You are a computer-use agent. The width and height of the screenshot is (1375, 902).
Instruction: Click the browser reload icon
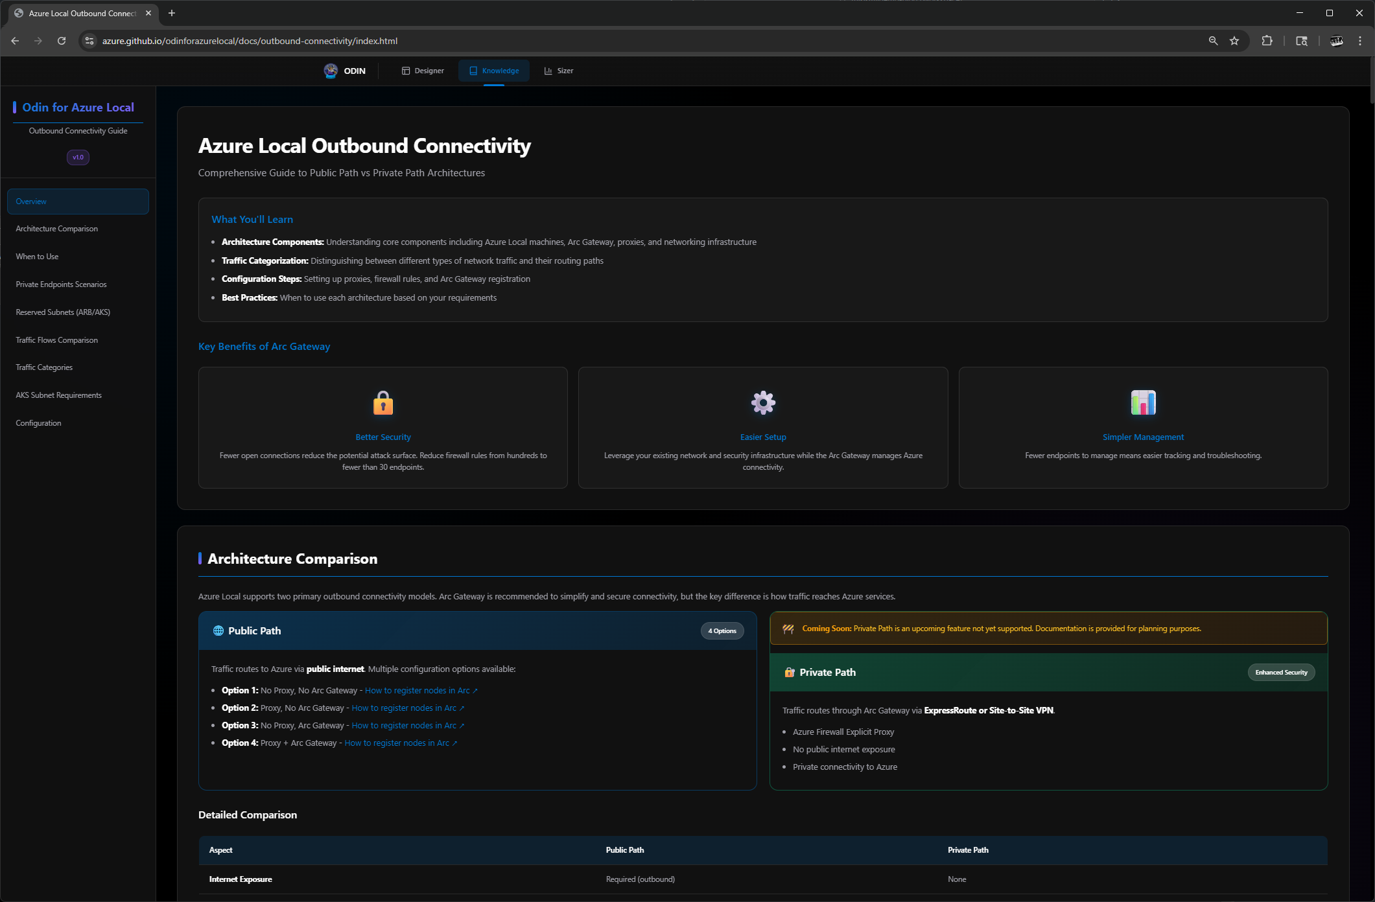[x=62, y=41]
